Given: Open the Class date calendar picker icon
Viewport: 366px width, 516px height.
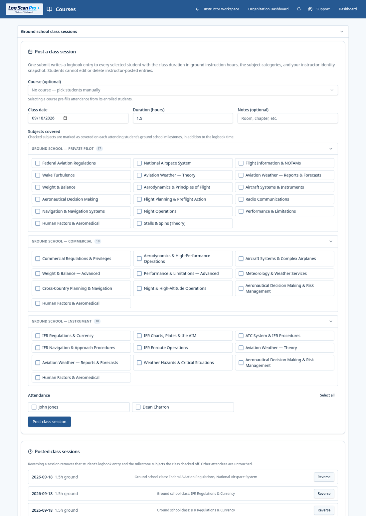Looking at the screenshot, I should pyautogui.click(x=65, y=118).
